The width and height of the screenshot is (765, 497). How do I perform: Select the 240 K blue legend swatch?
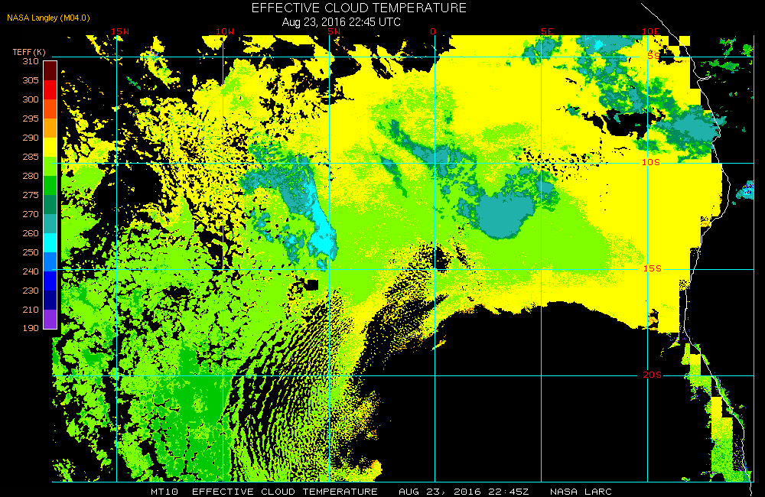[50, 281]
